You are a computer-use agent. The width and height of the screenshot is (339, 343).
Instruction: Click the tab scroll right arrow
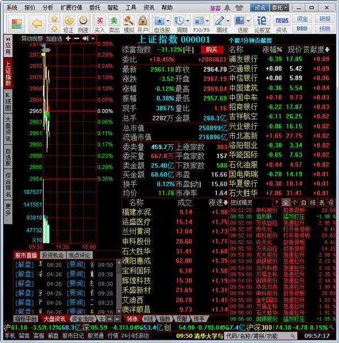[x=118, y=319]
